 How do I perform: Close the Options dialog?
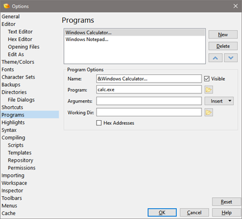point(235,6)
